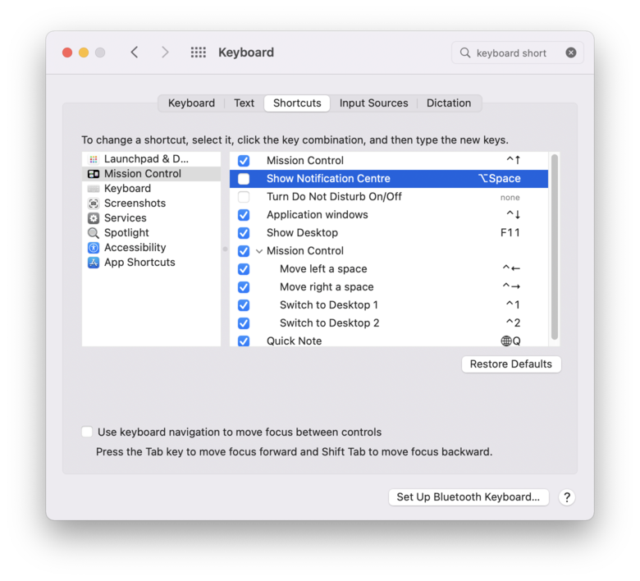This screenshot has width=640, height=581.
Task: Go back with the left chevron
Action: coord(135,53)
